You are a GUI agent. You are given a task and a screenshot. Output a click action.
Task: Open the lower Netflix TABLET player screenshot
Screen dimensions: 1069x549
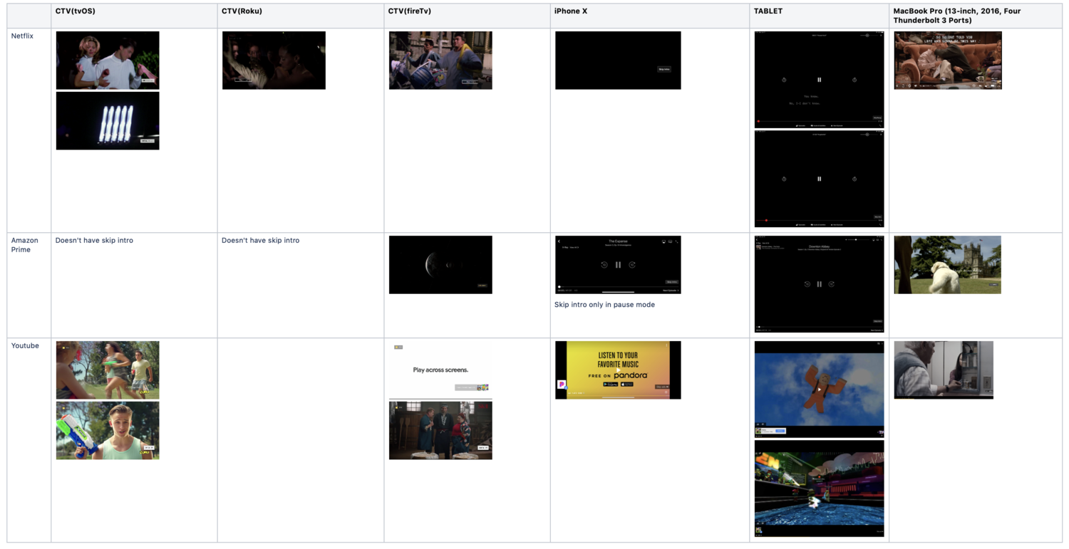[819, 179]
